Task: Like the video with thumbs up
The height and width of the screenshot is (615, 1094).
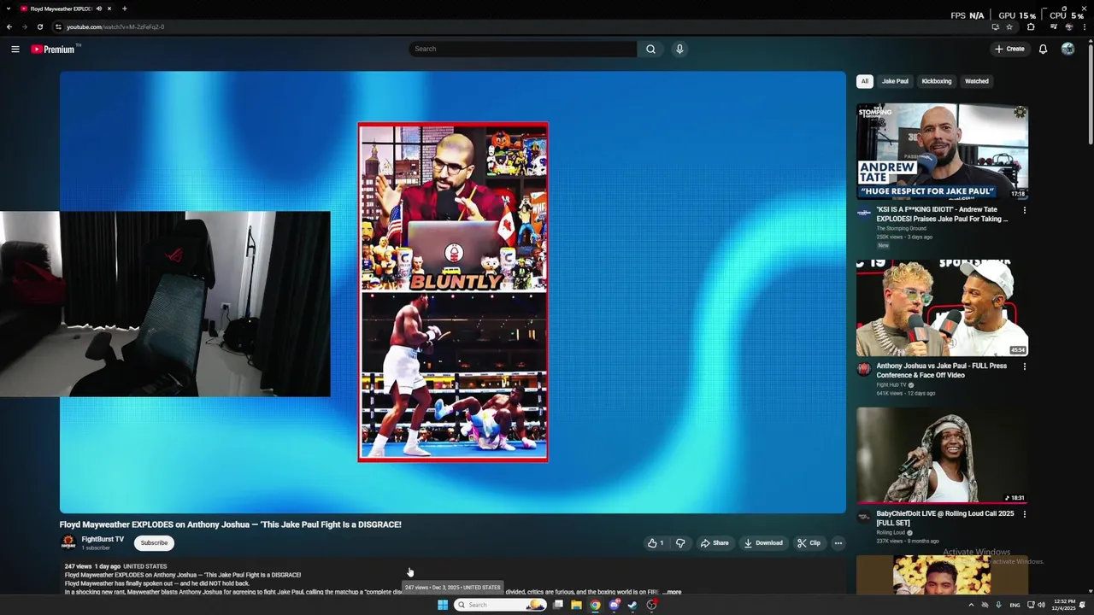Action: 656,543
